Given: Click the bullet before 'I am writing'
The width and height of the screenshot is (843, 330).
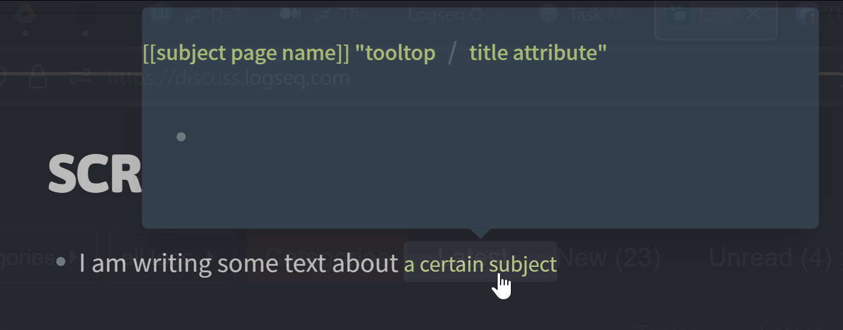Looking at the screenshot, I should click(x=60, y=261).
